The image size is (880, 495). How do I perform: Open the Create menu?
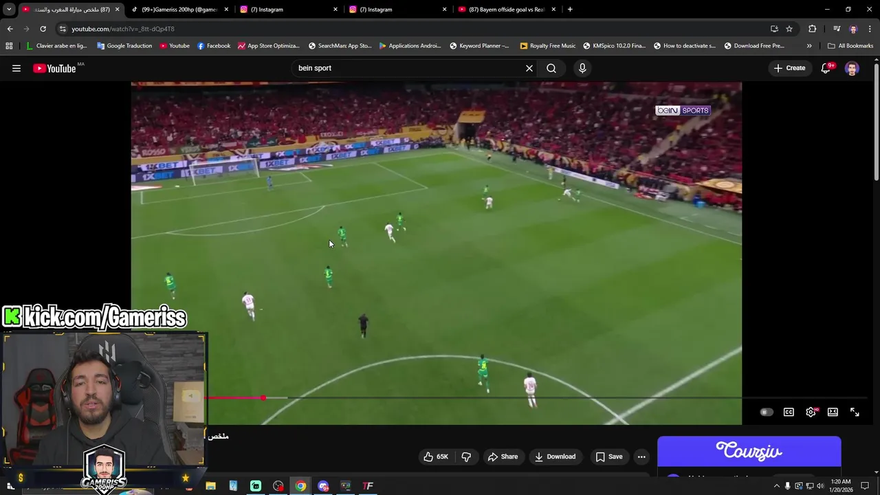point(789,68)
